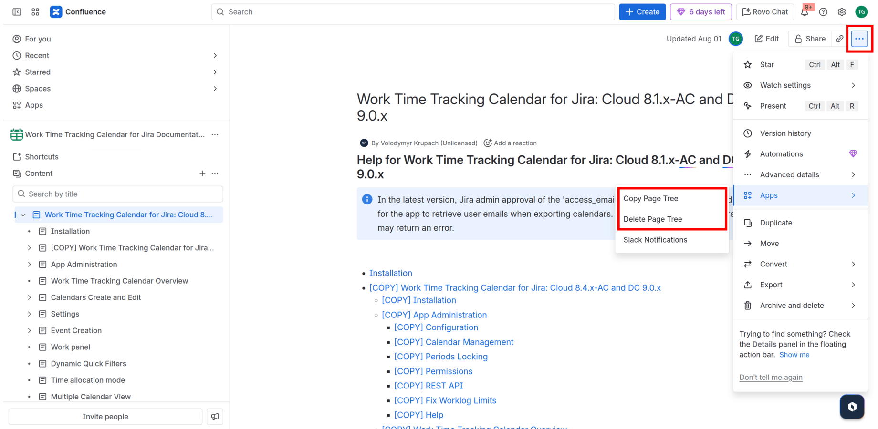Click the plus icon next to Content

point(202,174)
